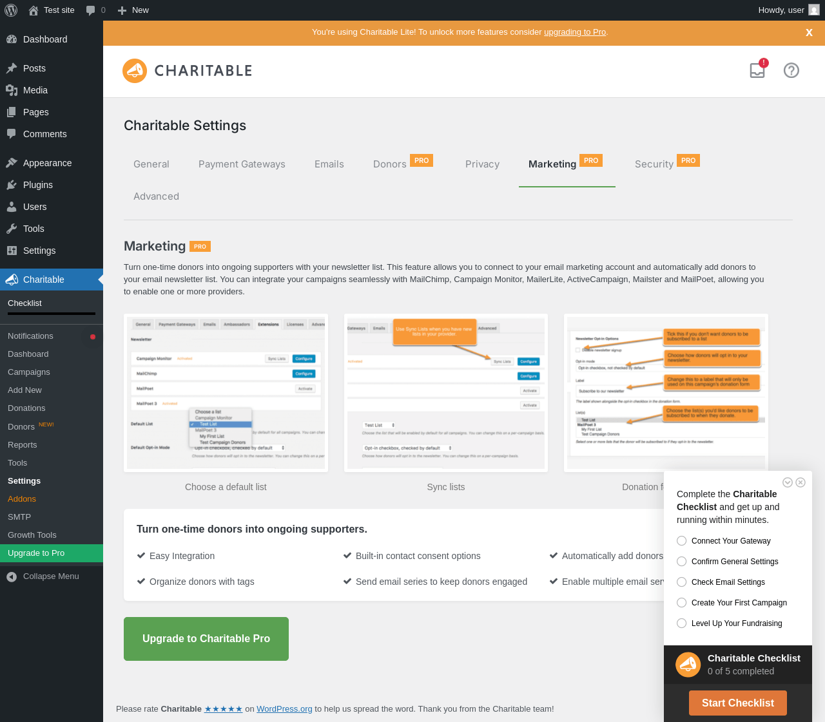The height and width of the screenshot is (722, 825).
Task: Click the Checklist progress bar
Action: point(52,314)
